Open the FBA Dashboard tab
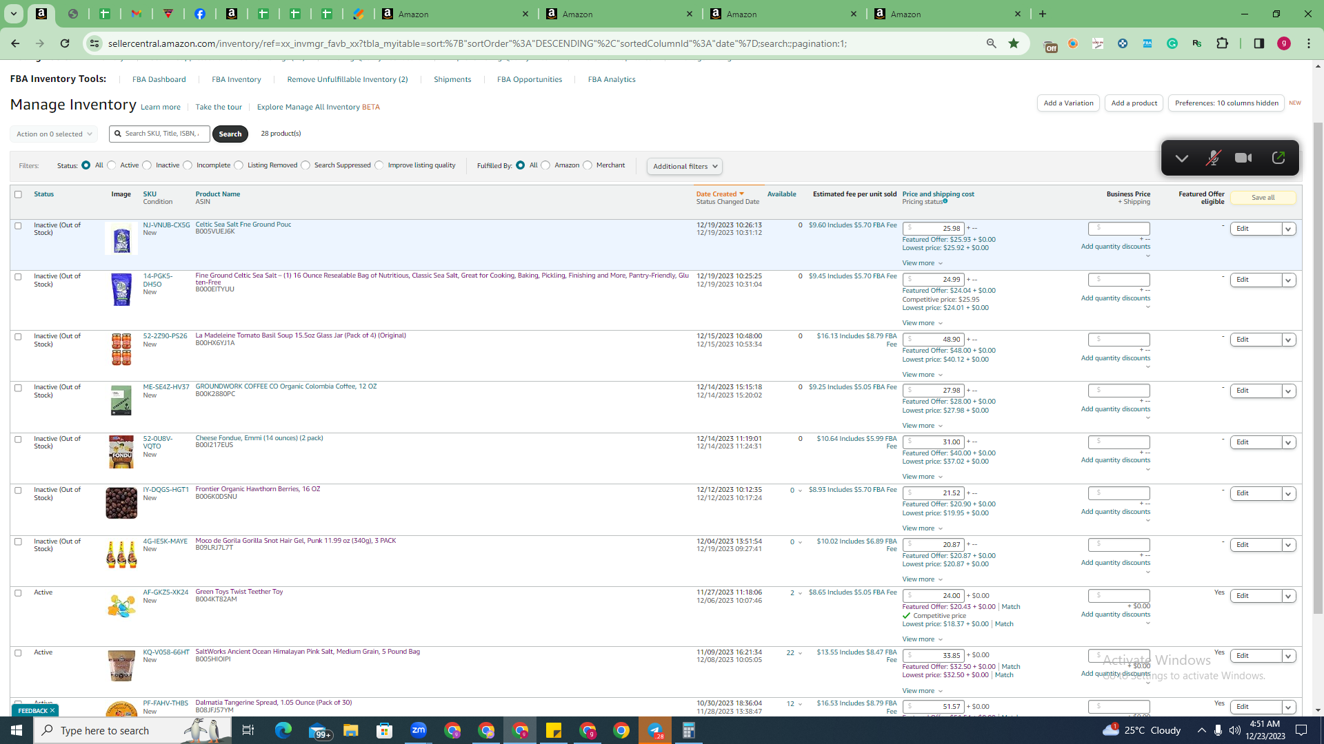The image size is (1324, 744). pos(159,80)
